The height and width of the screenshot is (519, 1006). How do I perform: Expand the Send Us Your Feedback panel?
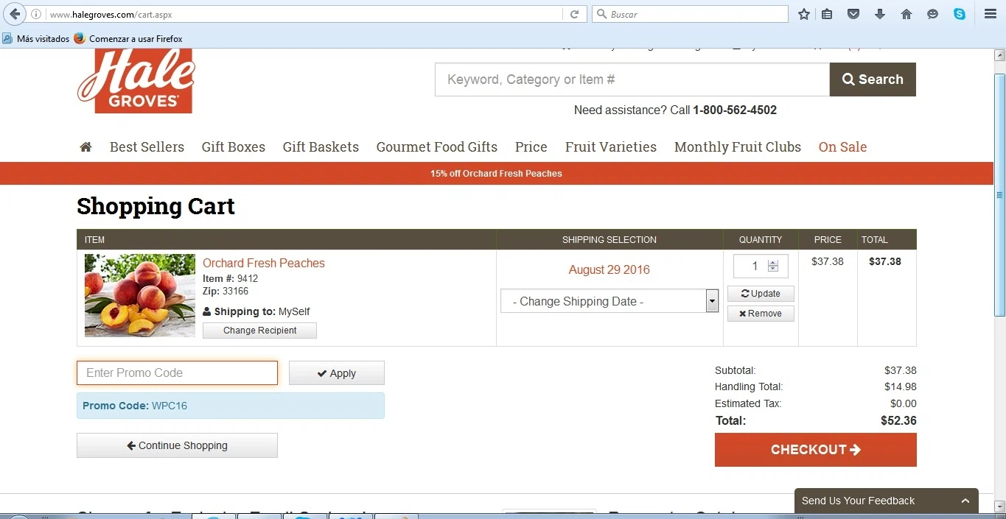[x=887, y=501]
